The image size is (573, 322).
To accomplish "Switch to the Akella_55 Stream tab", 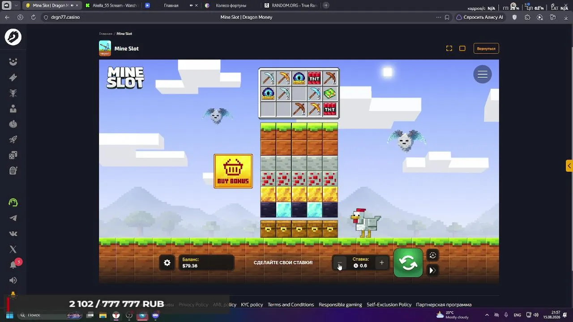I will [111, 5].
